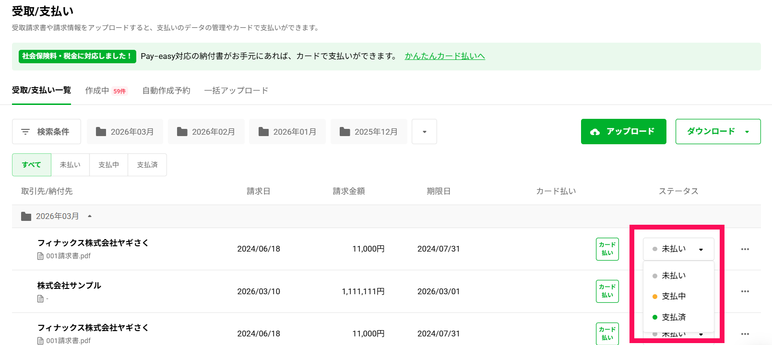This screenshot has height=345, width=772.
Task: Open the 検索条件 filter button
Action: pyautogui.click(x=47, y=131)
